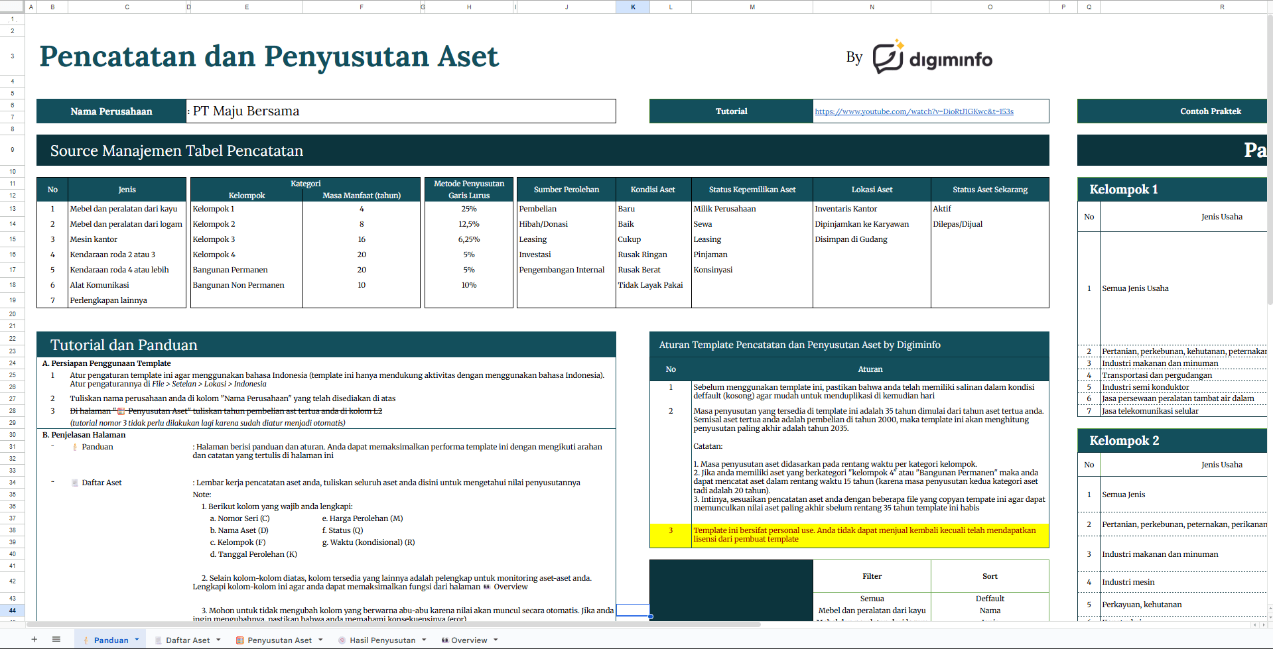The width and height of the screenshot is (1273, 649).
Task: Select row 44 header
Action: (12, 610)
